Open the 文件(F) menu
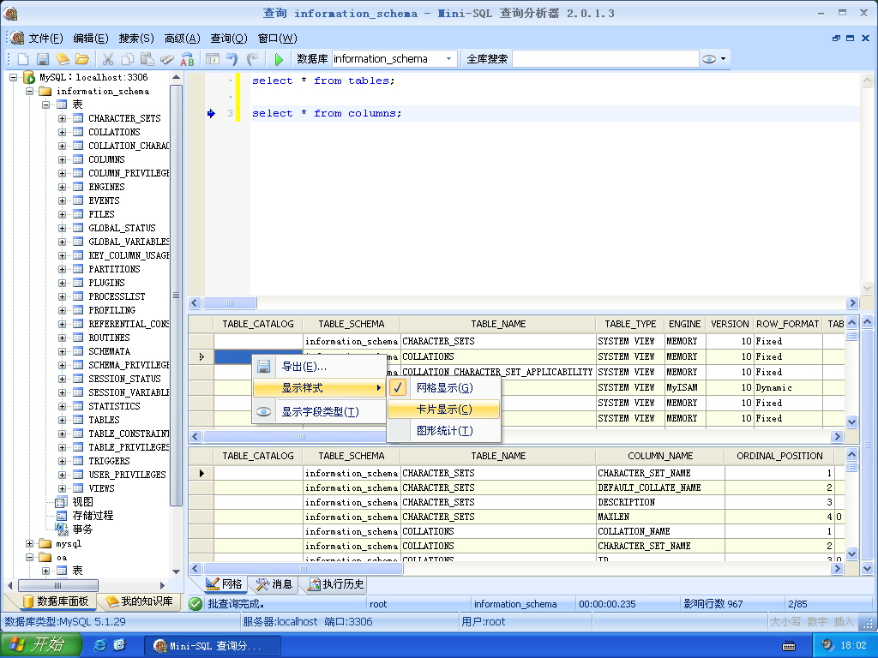 coord(46,38)
